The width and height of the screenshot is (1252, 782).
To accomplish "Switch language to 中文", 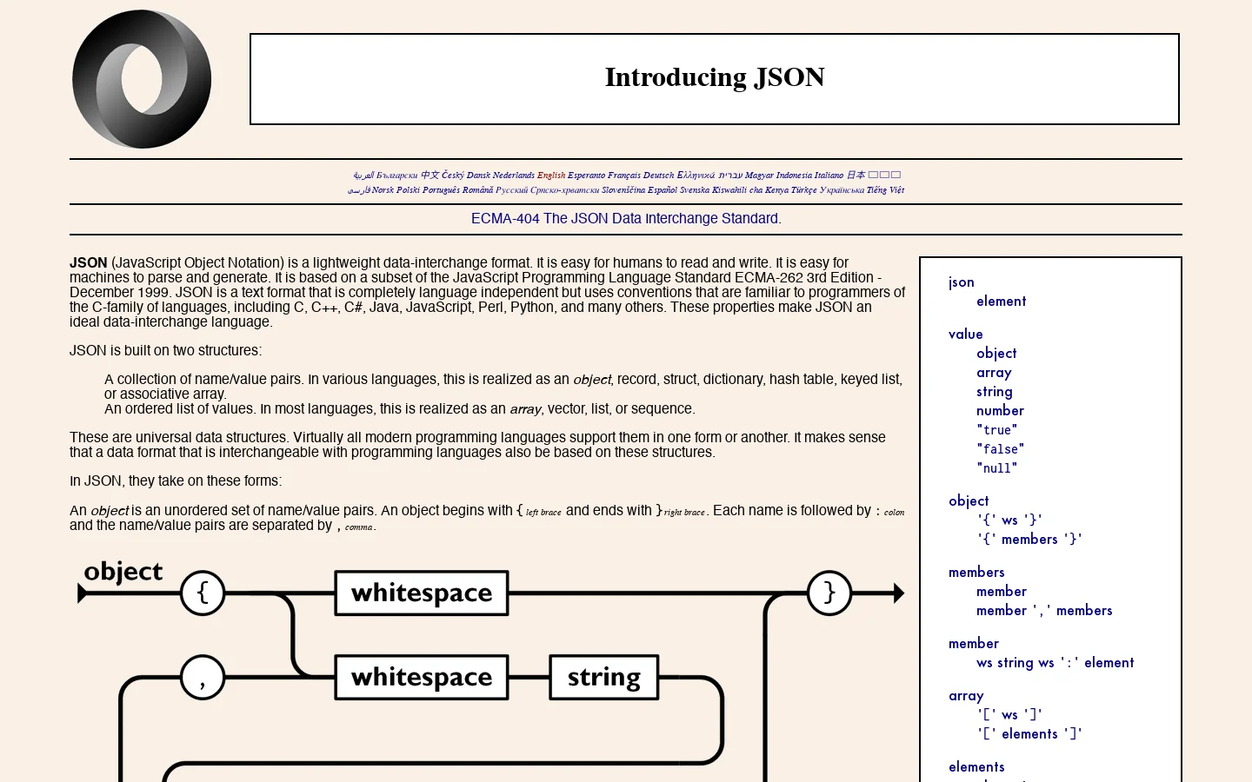I will tap(430, 176).
